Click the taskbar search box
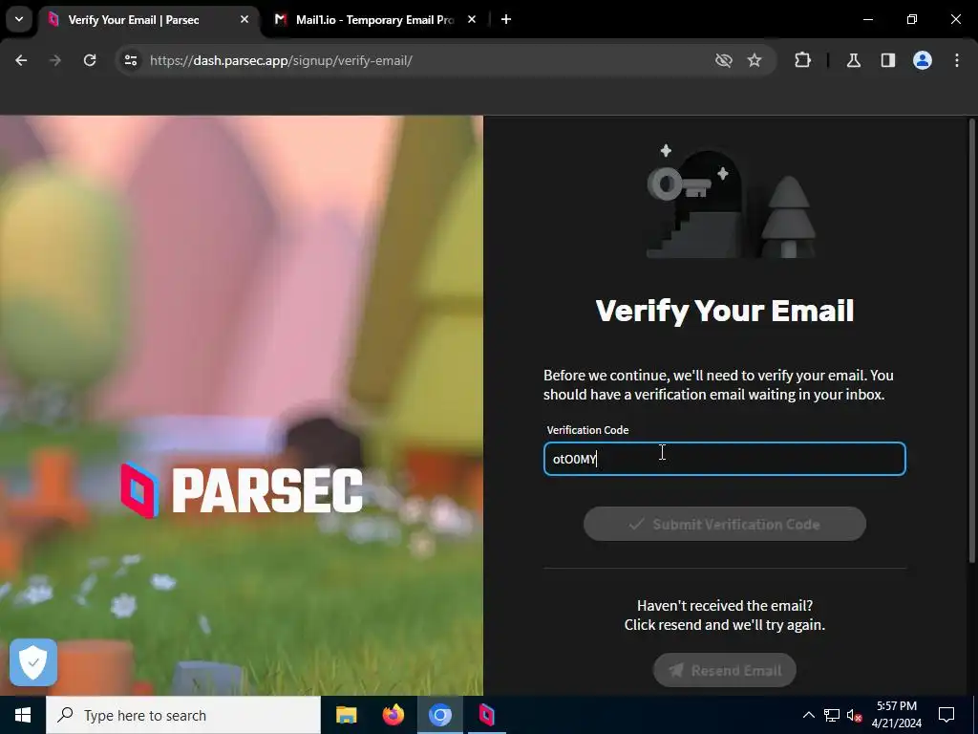 point(183,715)
